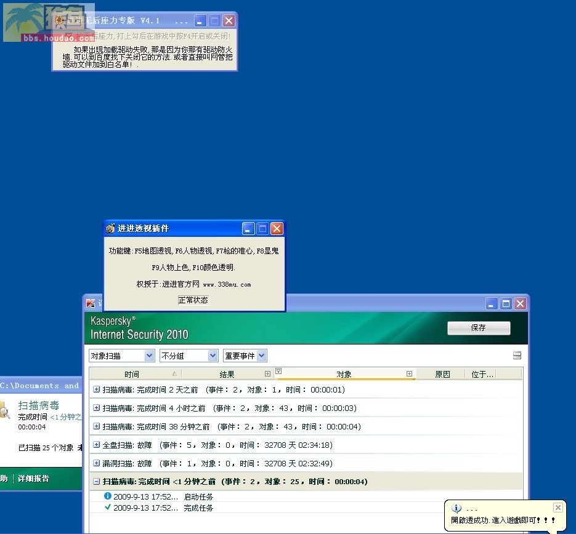The image size is (576, 534).
Task: Close the 进进透视插件 window
Action: [277, 229]
